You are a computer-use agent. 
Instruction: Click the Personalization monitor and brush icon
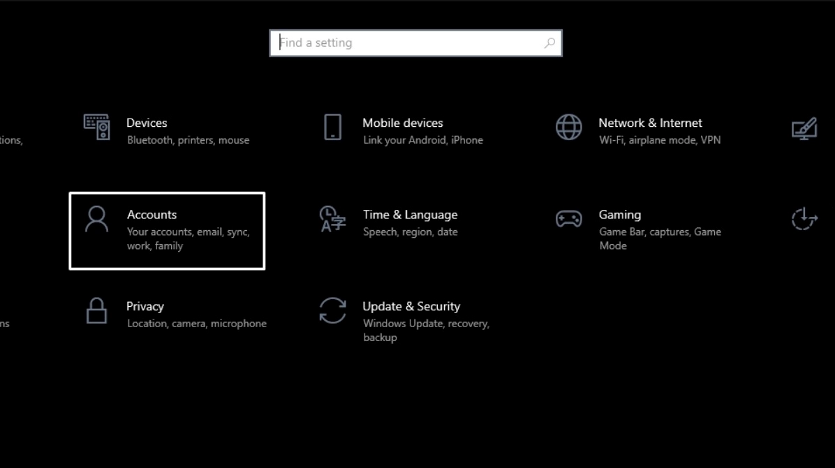(x=804, y=129)
